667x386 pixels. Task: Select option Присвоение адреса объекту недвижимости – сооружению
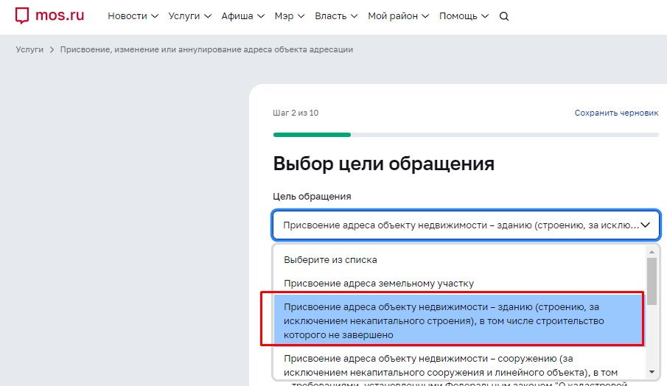click(459, 365)
